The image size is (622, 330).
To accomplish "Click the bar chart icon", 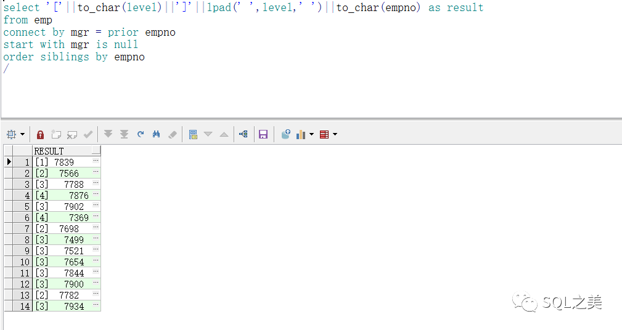I will tap(301, 135).
